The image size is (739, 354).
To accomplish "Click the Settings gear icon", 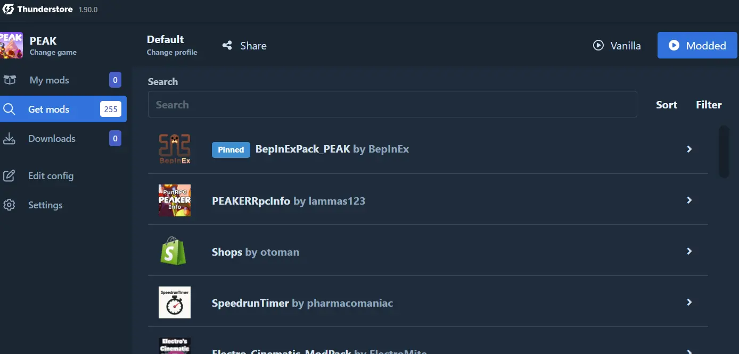I will 9,205.
